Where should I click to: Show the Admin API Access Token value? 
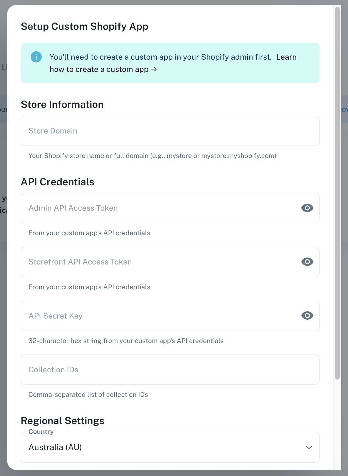(307, 208)
